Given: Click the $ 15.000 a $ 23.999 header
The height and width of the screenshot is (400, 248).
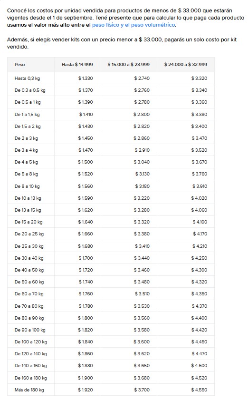Looking at the screenshot, I should 128,65.
